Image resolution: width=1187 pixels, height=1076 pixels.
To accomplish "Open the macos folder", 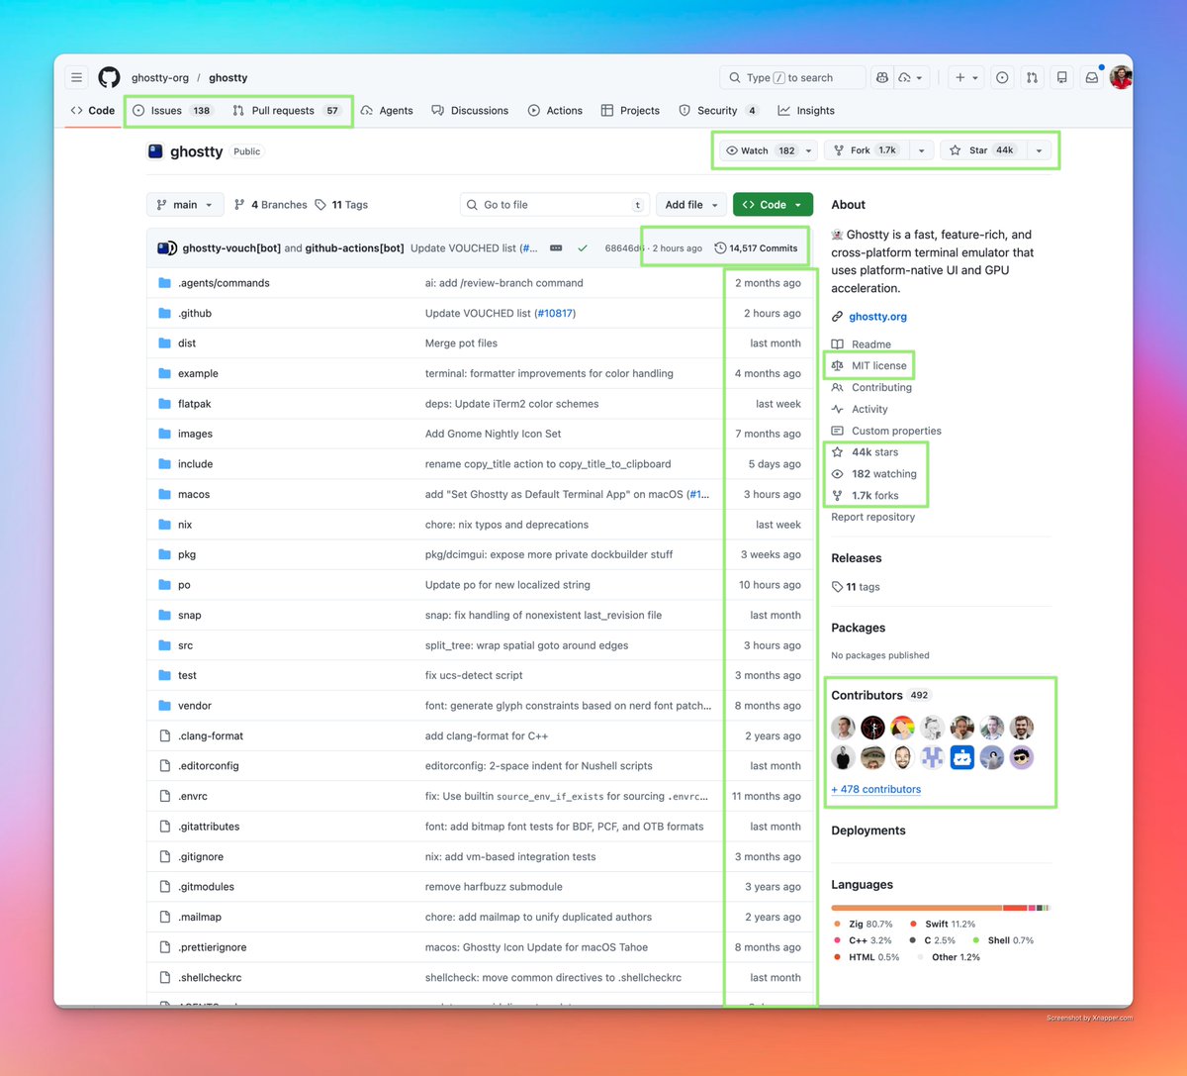I will 194,494.
